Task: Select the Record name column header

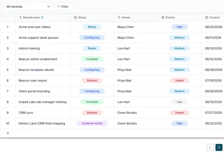Action: click(x=42, y=17)
